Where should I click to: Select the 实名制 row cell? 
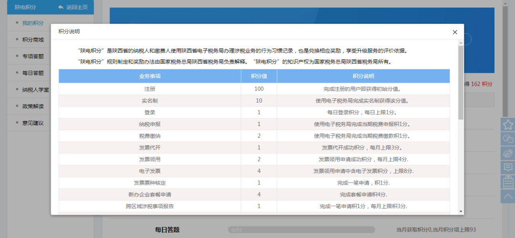click(x=150, y=101)
